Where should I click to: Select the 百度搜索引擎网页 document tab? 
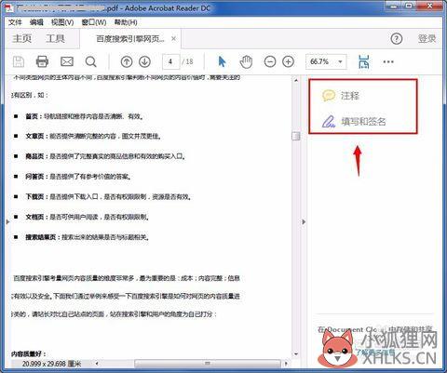pos(130,39)
